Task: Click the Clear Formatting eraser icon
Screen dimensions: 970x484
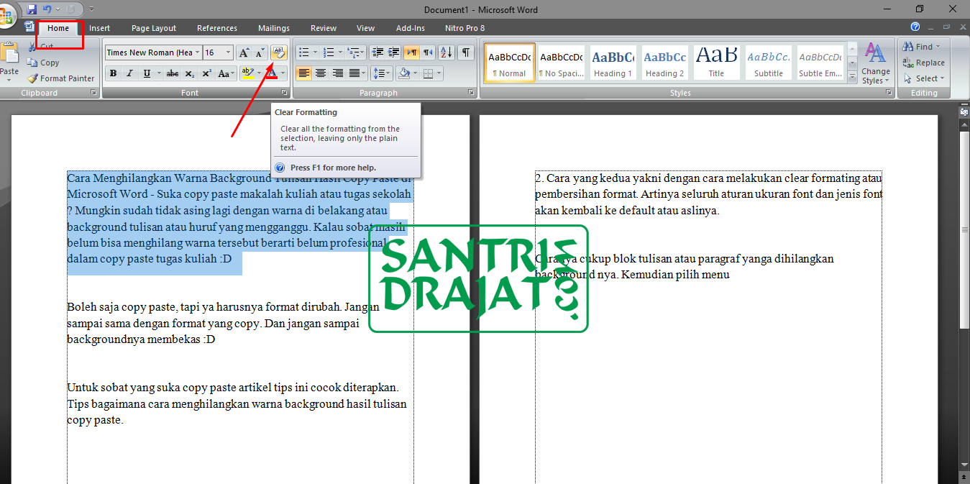Action: (280, 52)
